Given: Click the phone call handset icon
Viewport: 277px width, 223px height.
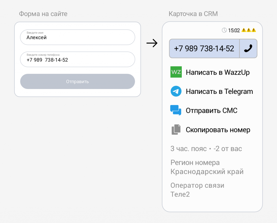Looking at the screenshot, I should coord(248,49).
